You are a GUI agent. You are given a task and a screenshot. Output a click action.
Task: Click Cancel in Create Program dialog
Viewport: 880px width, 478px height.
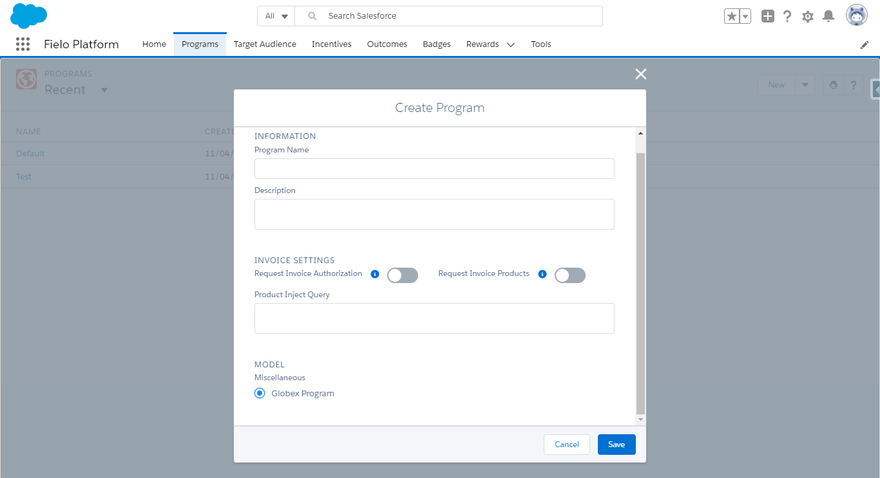click(x=567, y=445)
